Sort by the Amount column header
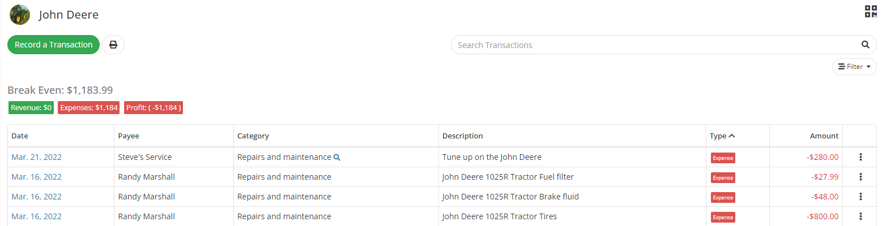 [x=824, y=136]
